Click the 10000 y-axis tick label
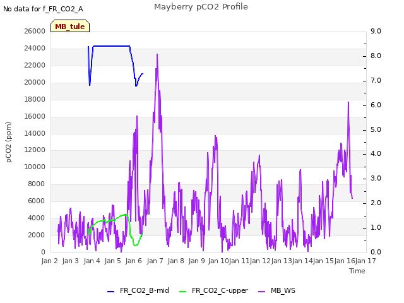 click(35, 167)
